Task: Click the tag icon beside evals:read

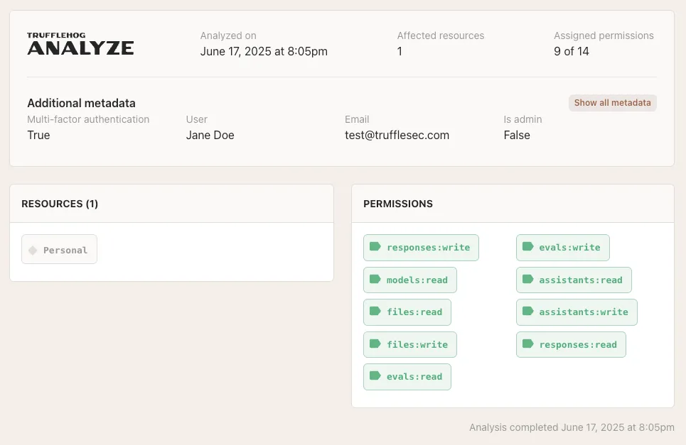Action: point(375,376)
